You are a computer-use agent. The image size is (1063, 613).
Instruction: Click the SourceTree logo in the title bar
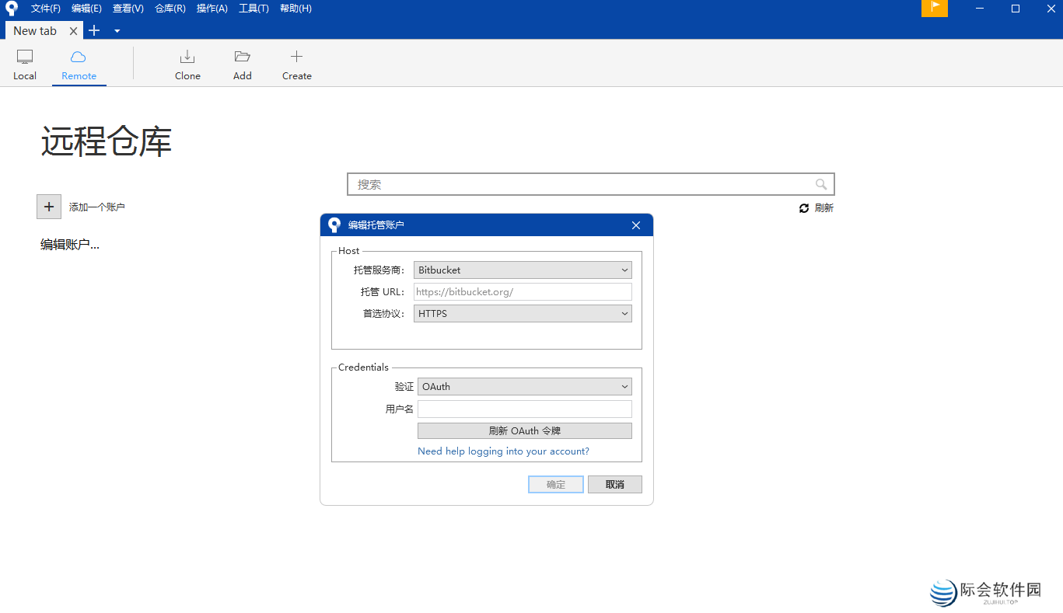coord(11,9)
